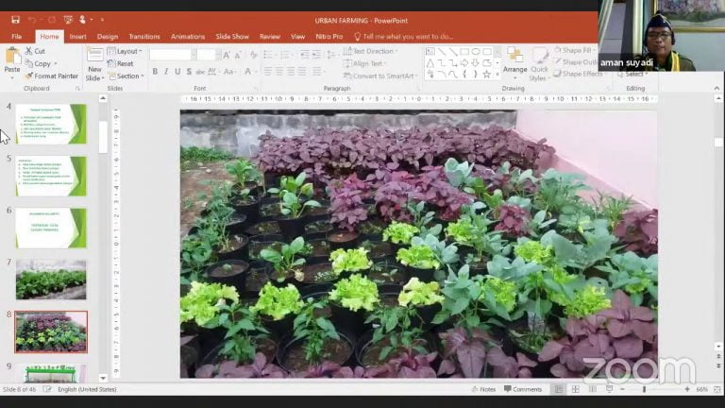This screenshot has height=408, width=725.
Task: Click the zoom slider handle
Action: coord(644,389)
